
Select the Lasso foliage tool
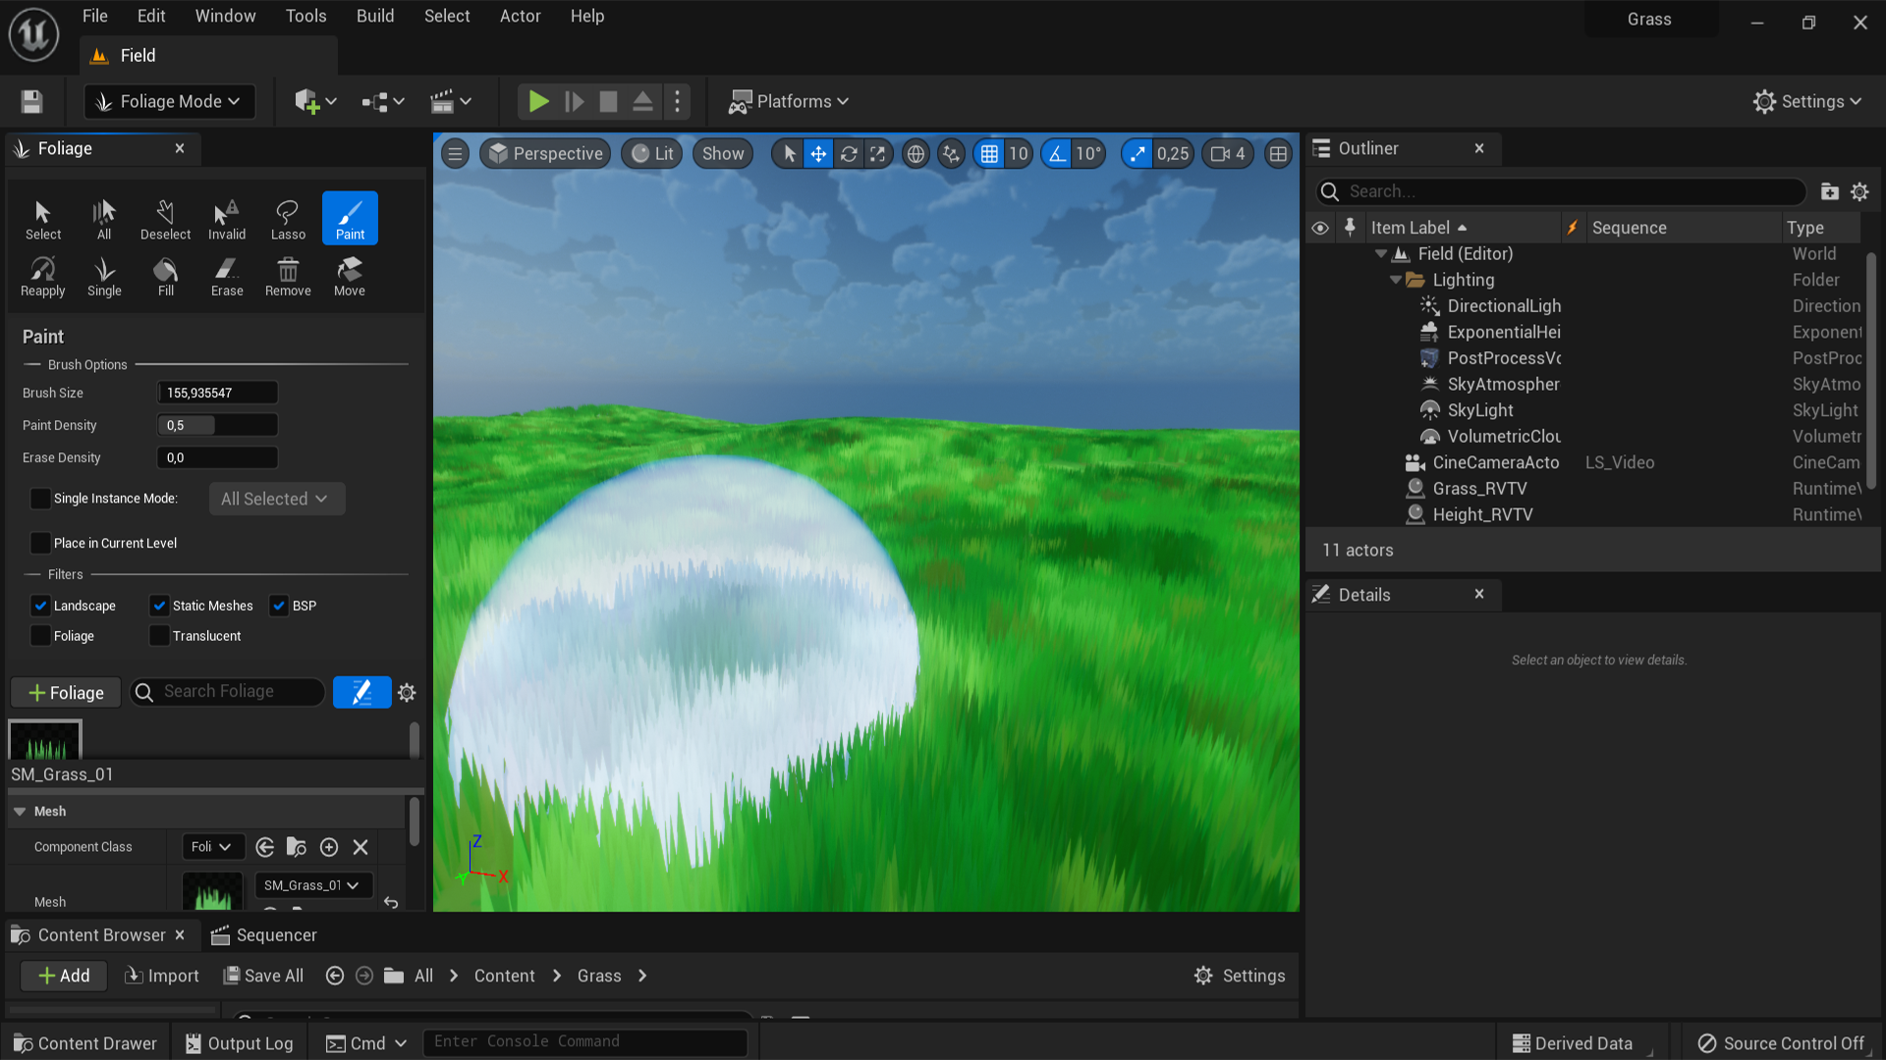(x=288, y=219)
